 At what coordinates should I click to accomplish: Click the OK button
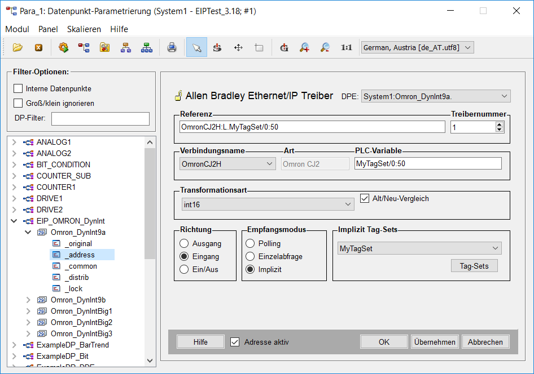click(384, 342)
